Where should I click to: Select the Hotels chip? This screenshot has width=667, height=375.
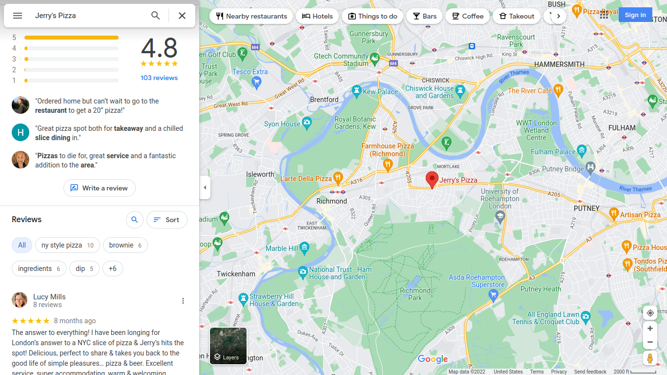[317, 16]
